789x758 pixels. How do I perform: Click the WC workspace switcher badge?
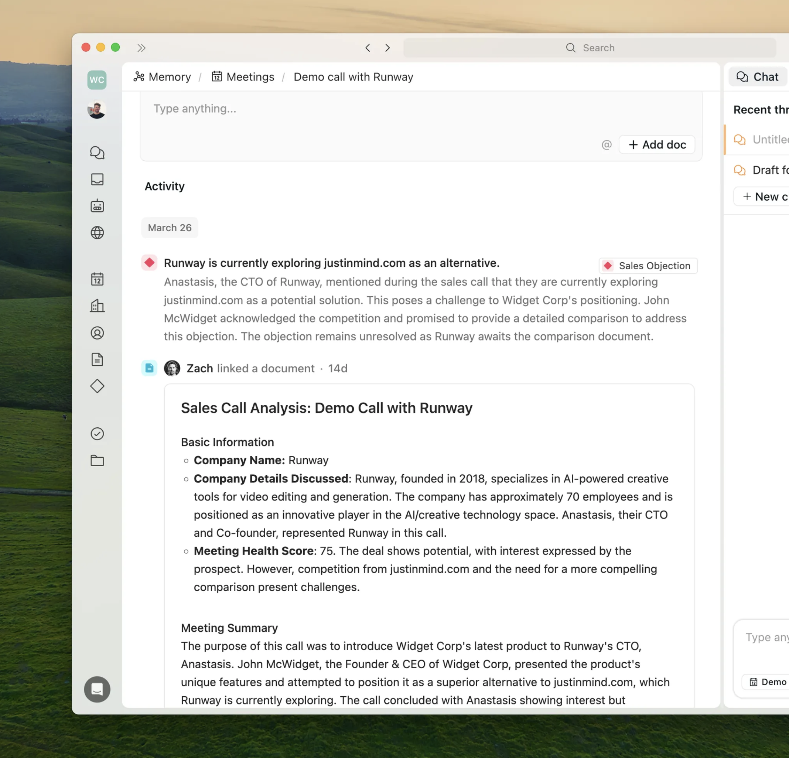click(x=97, y=80)
